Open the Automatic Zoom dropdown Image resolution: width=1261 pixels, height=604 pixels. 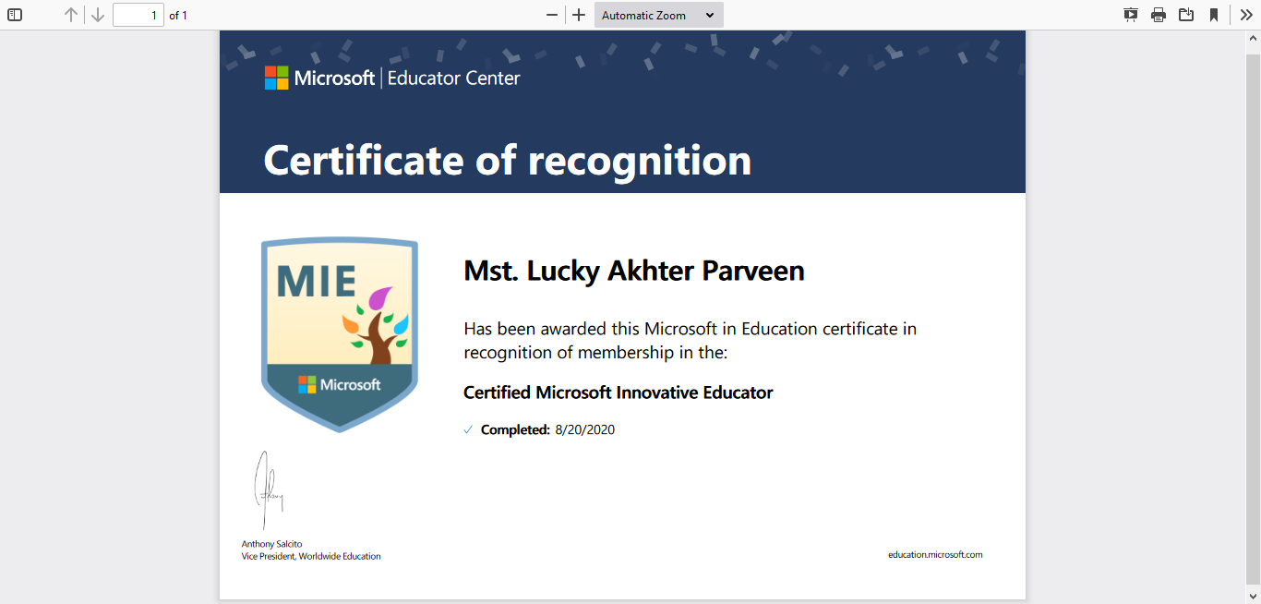click(659, 15)
